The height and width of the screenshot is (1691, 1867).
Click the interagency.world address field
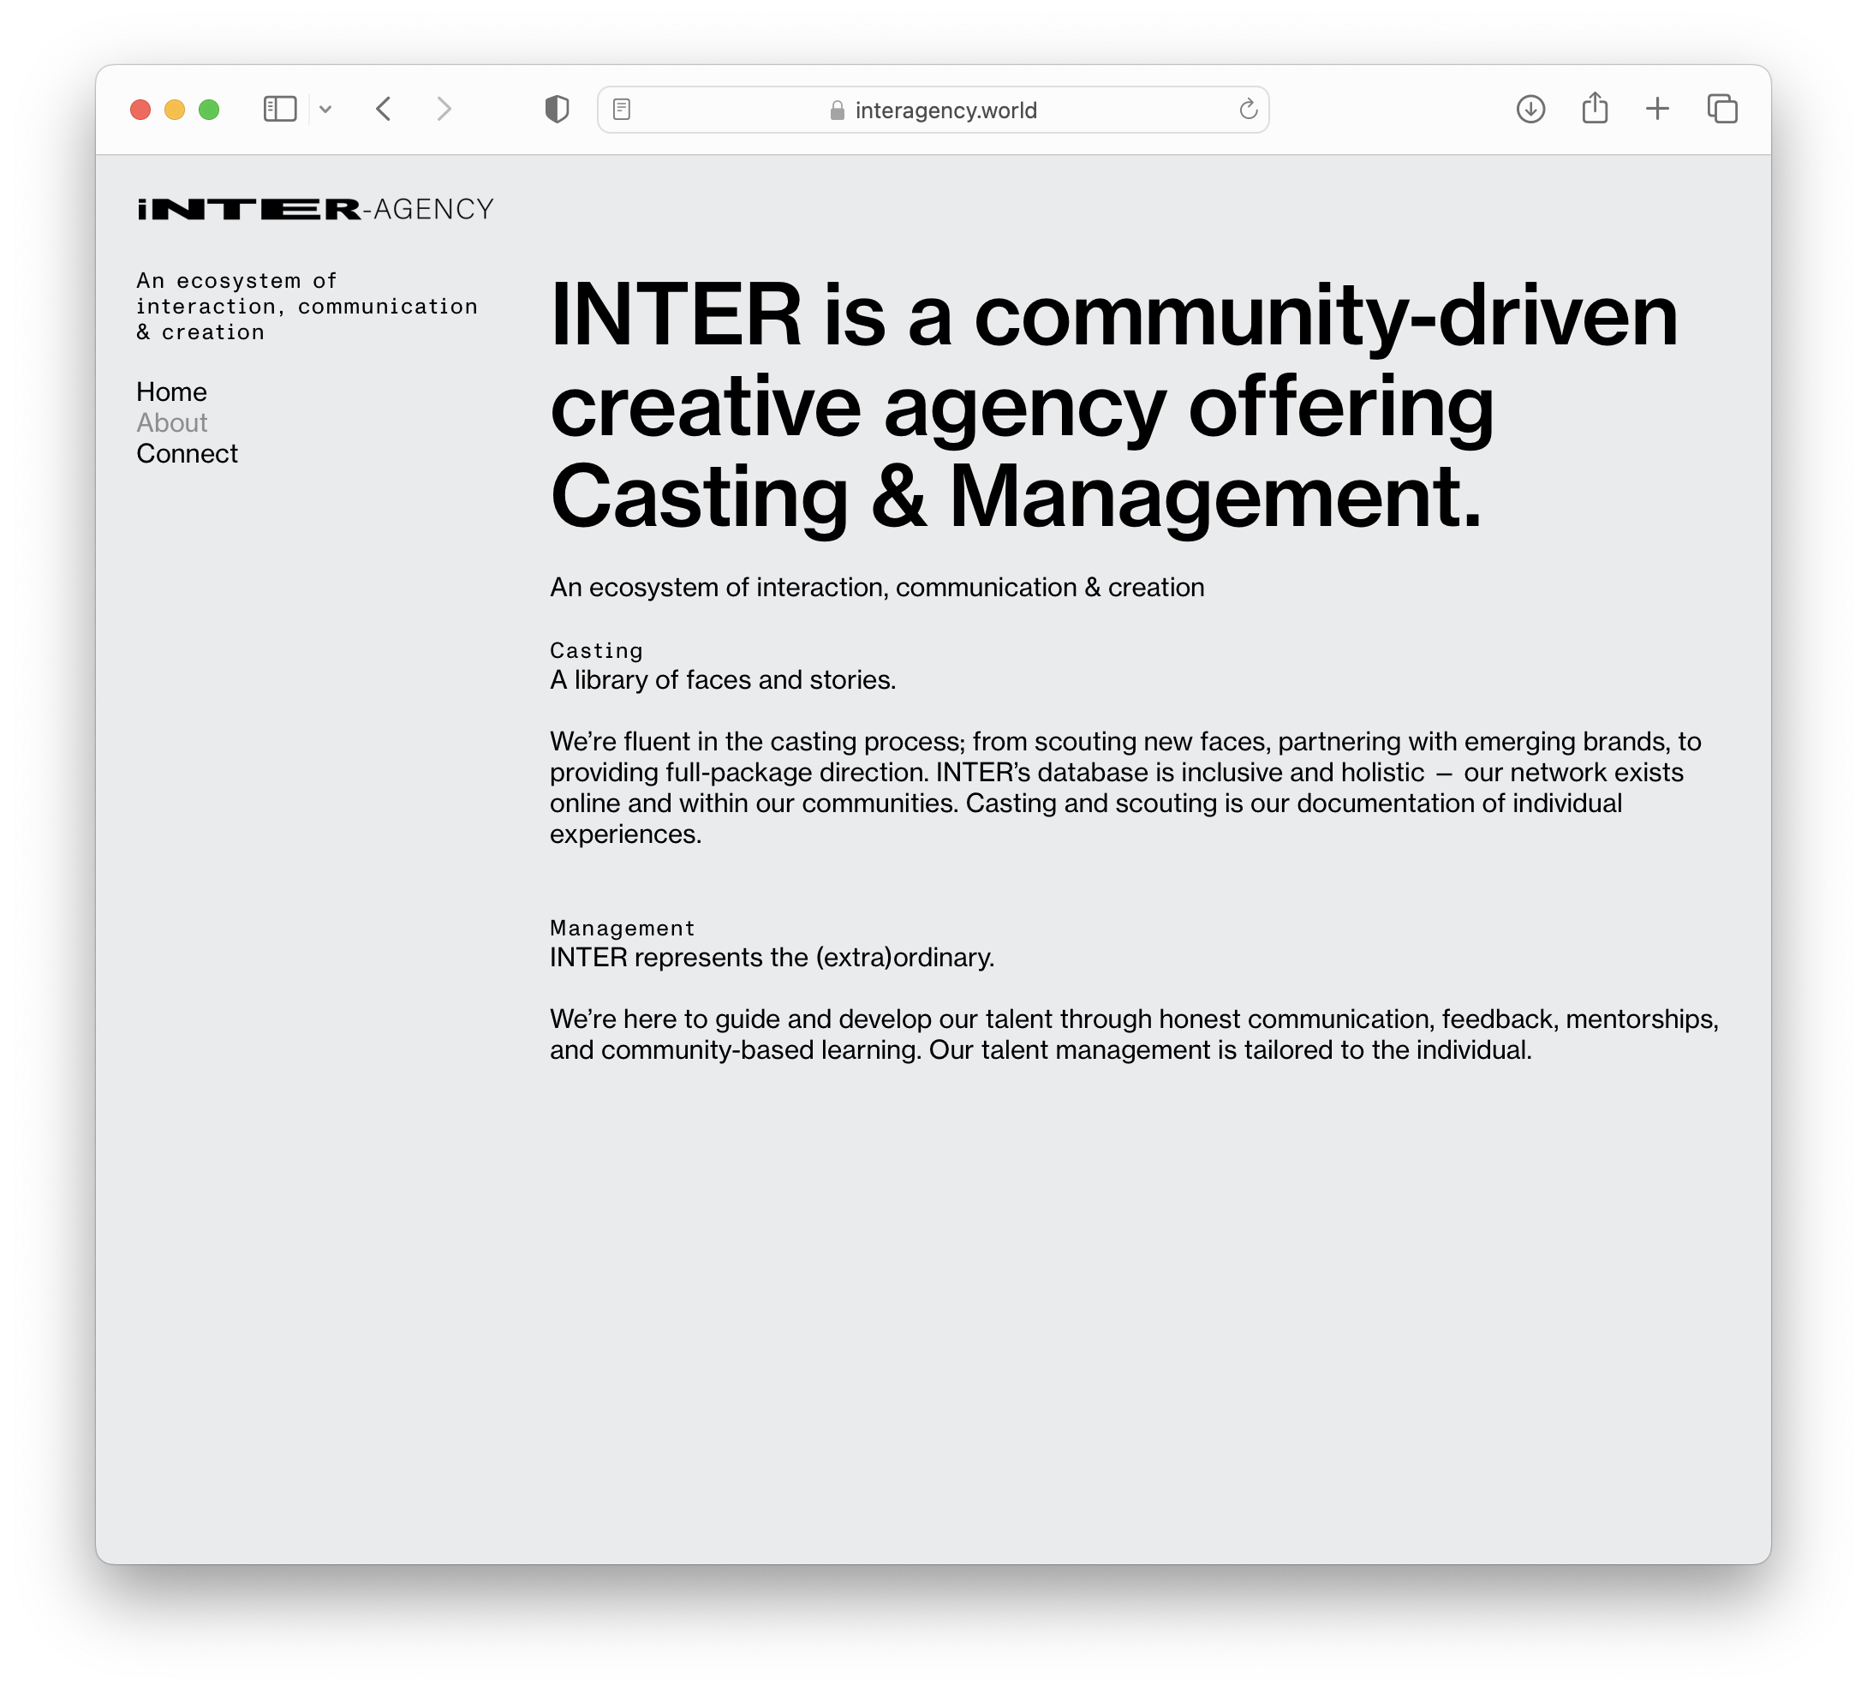pos(945,111)
